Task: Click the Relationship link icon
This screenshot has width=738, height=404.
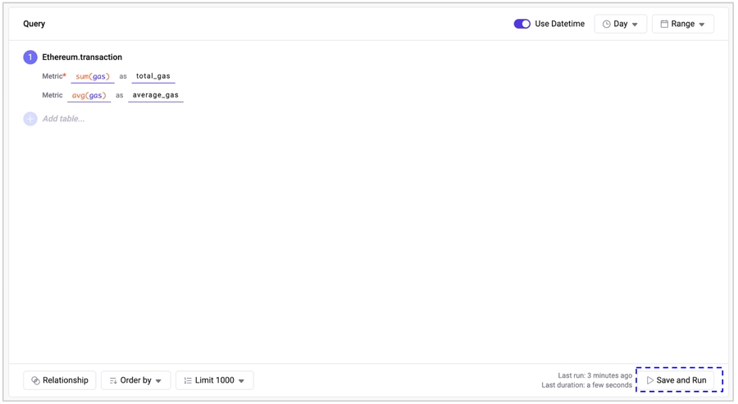Action: 35,380
